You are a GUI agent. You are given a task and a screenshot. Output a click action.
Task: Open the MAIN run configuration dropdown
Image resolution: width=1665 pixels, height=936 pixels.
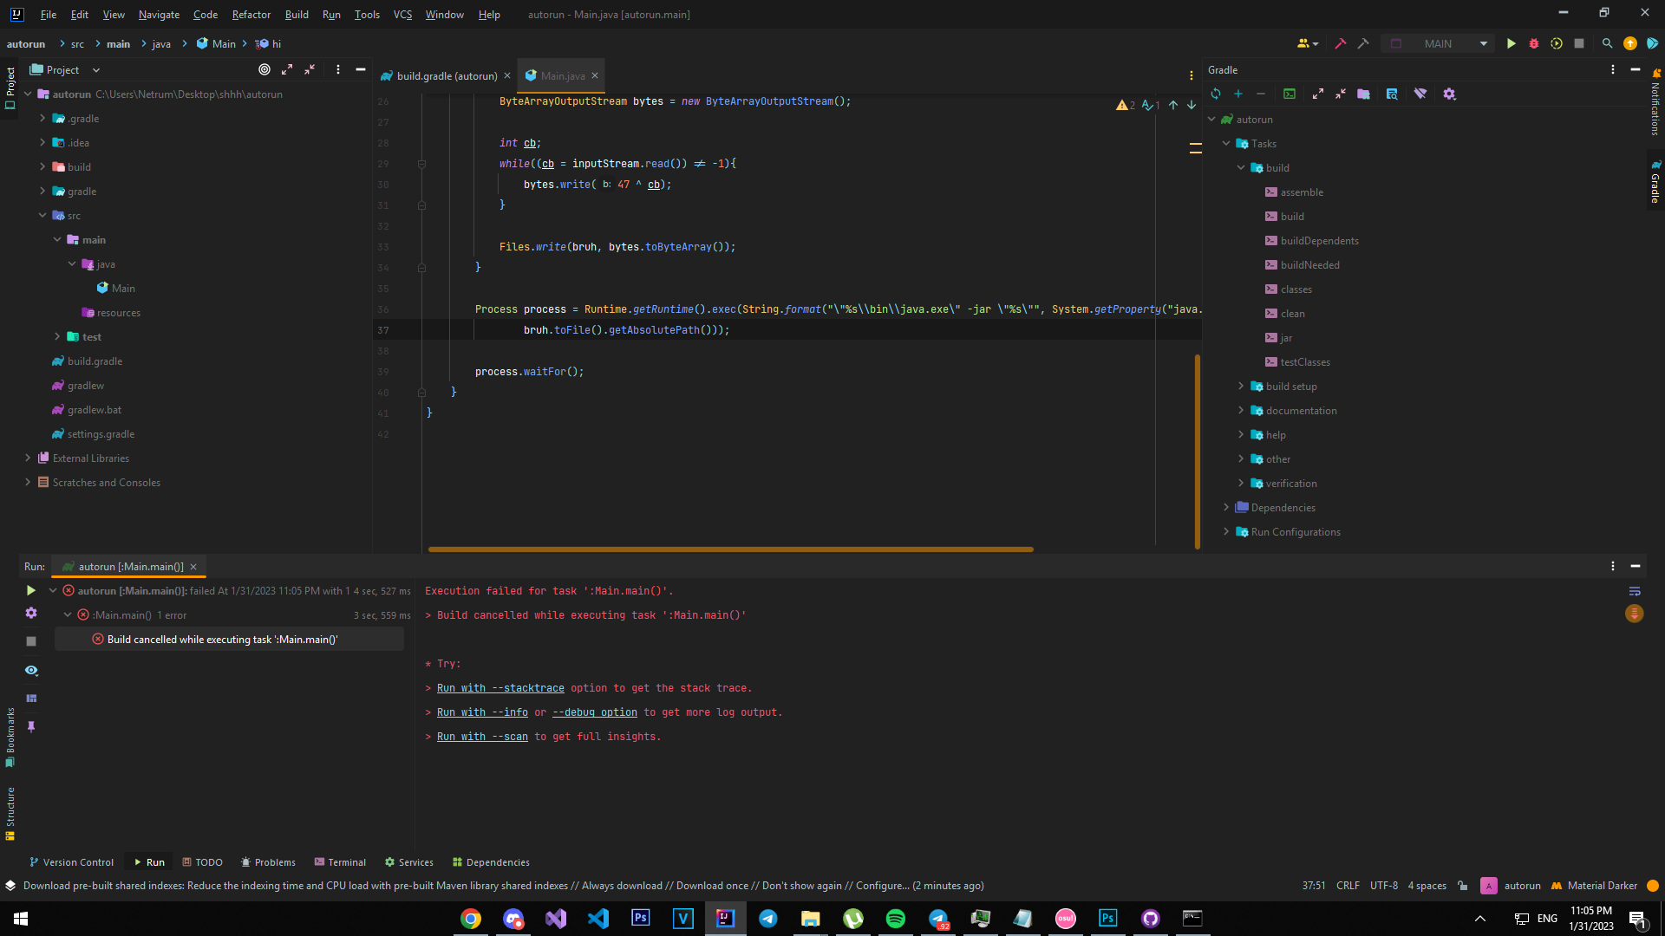[1448, 43]
